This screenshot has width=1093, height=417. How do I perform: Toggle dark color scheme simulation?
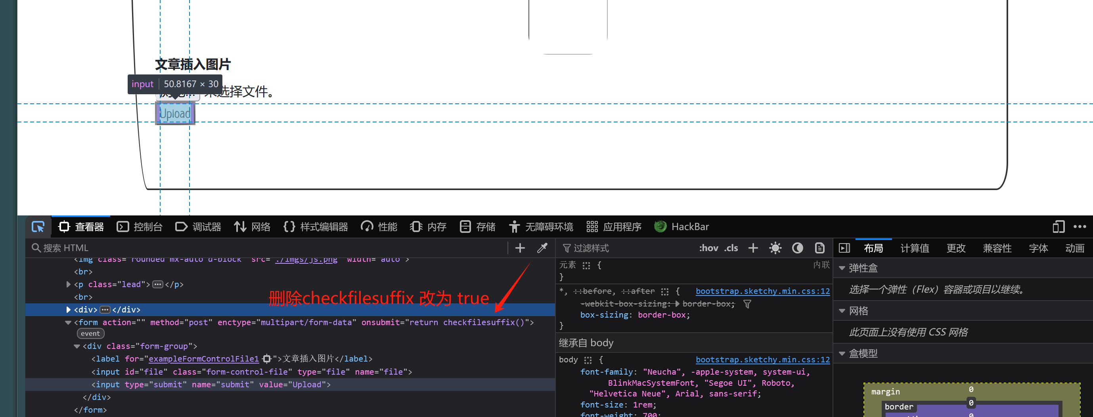tap(797, 248)
